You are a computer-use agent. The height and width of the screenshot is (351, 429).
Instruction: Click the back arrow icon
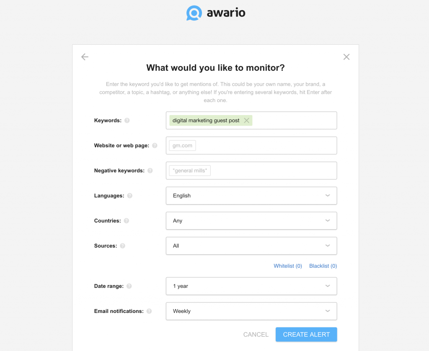[x=85, y=57]
